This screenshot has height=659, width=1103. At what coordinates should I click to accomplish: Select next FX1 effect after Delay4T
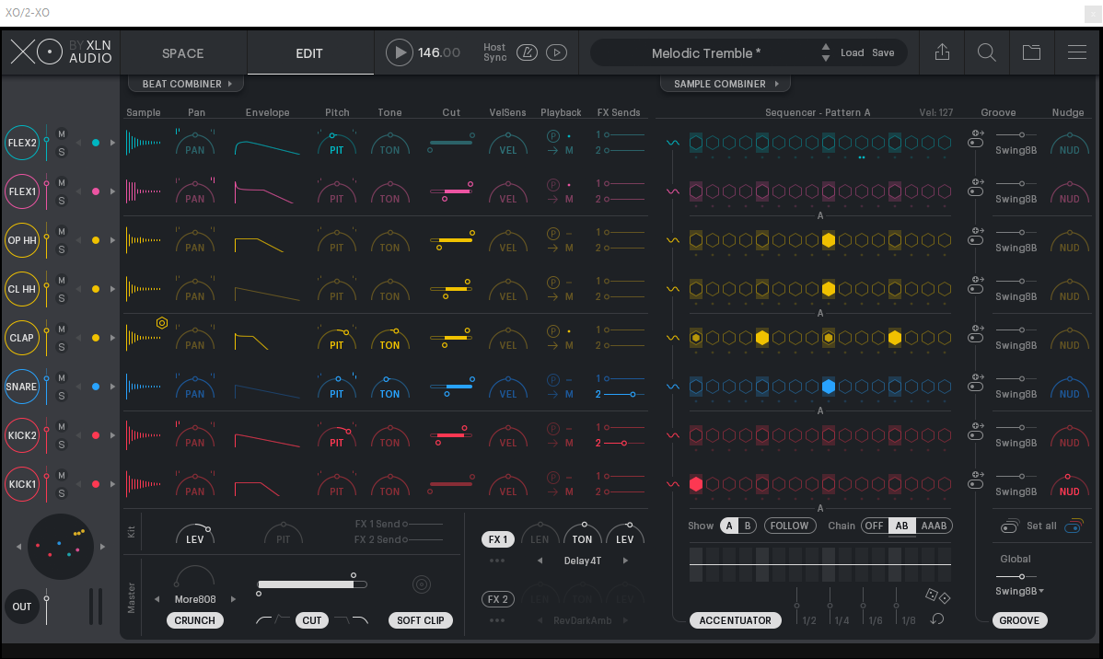[x=625, y=561]
